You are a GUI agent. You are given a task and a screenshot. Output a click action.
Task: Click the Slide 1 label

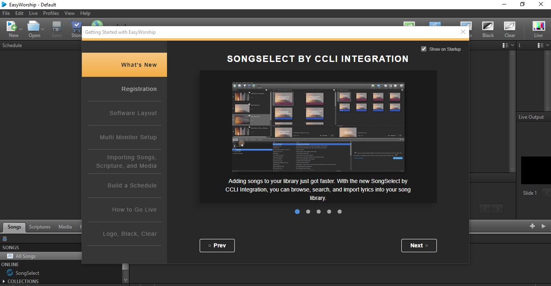(530, 193)
